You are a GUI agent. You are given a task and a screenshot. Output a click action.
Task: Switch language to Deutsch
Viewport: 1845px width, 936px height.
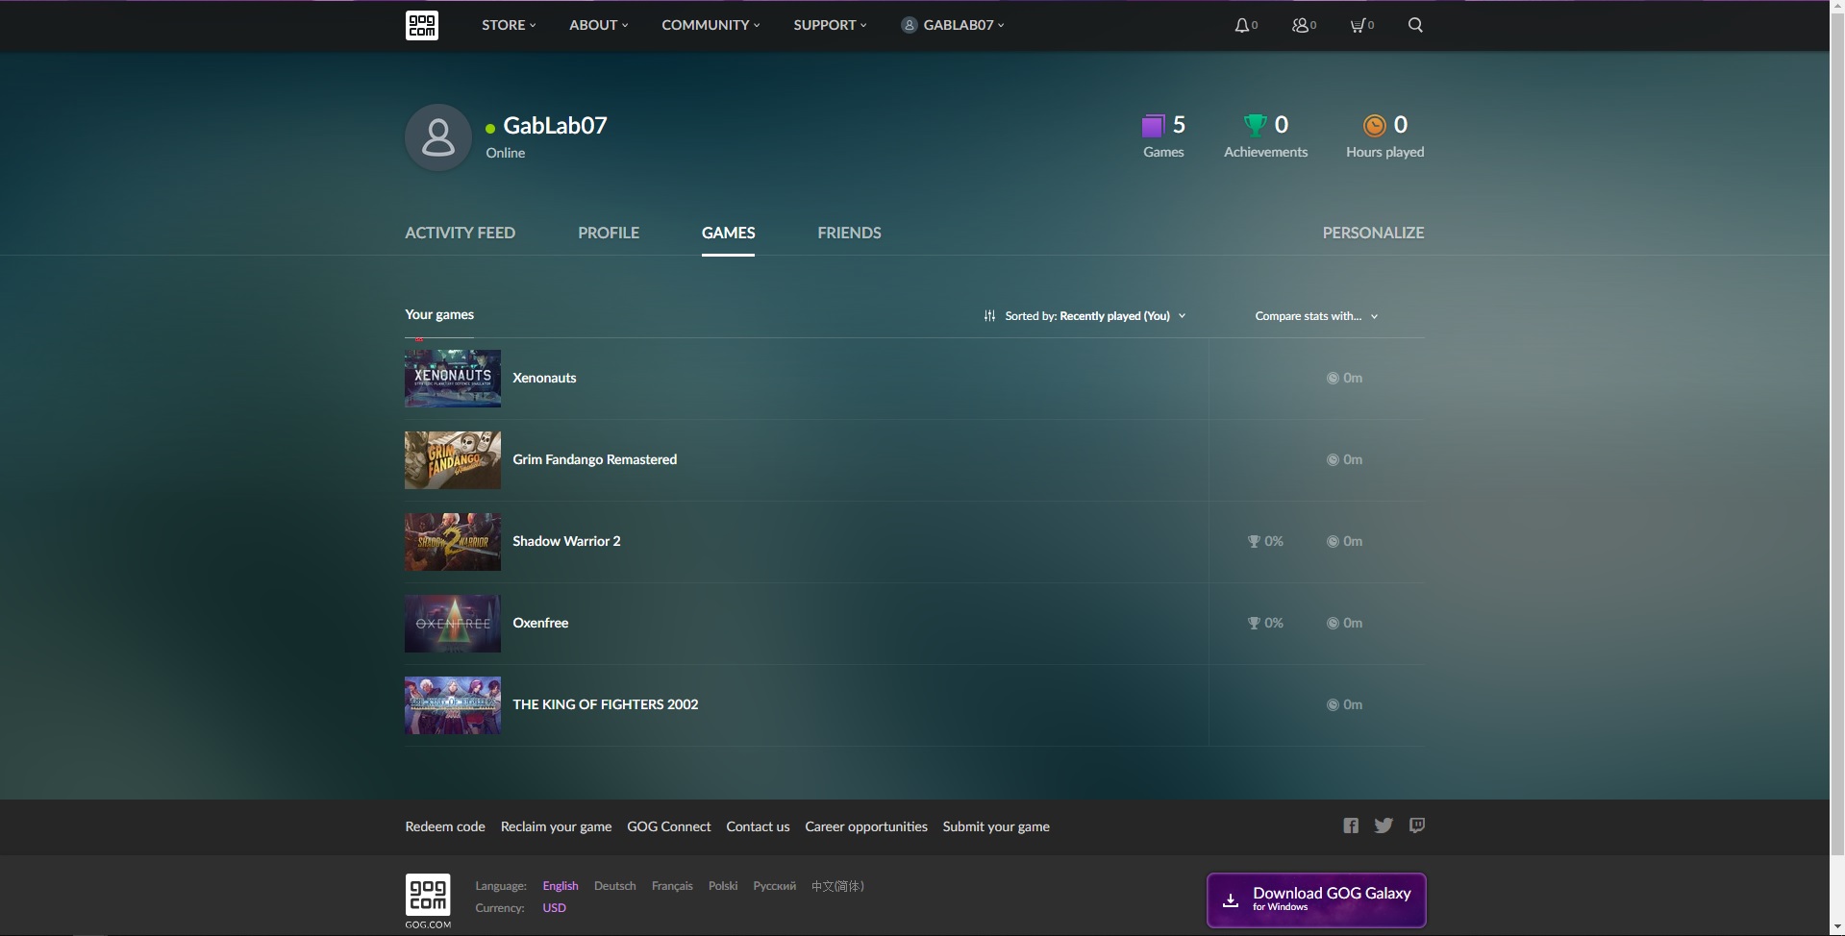point(614,886)
